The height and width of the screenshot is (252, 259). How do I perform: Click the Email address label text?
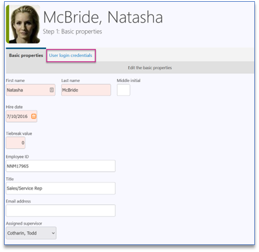pyautogui.click(x=18, y=201)
